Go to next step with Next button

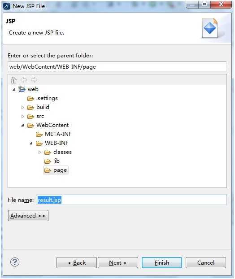pyautogui.click(x=118, y=263)
